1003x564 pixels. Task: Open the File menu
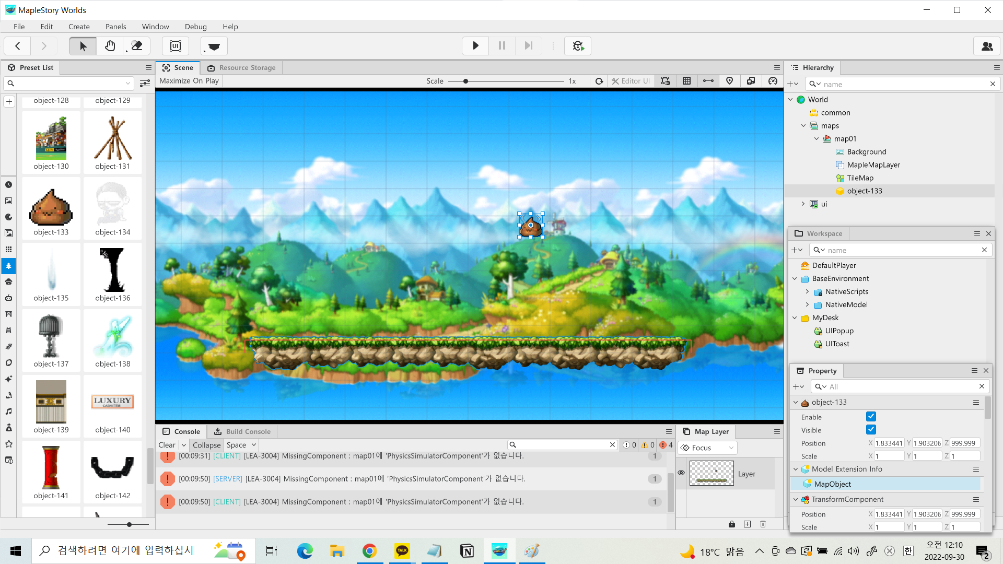coord(19,27)
